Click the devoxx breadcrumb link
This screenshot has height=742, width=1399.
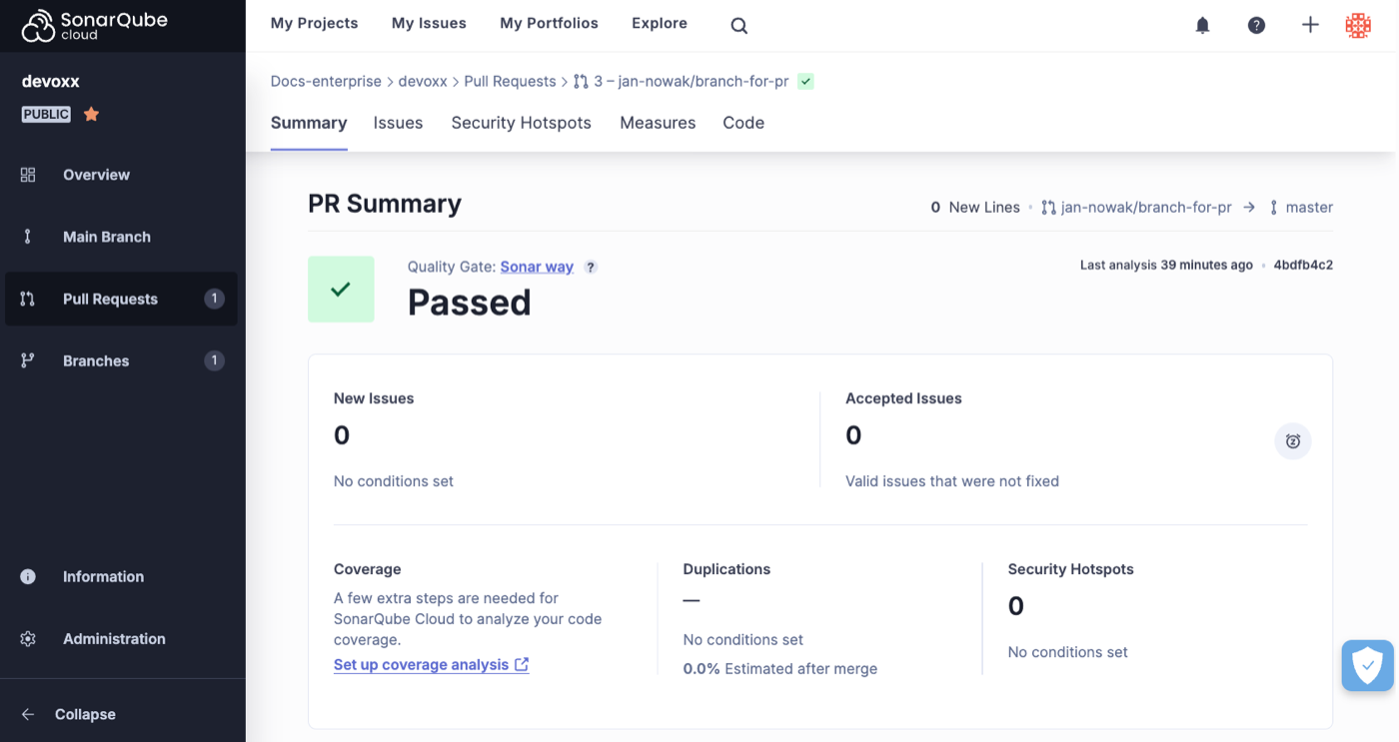coord(423,81)
